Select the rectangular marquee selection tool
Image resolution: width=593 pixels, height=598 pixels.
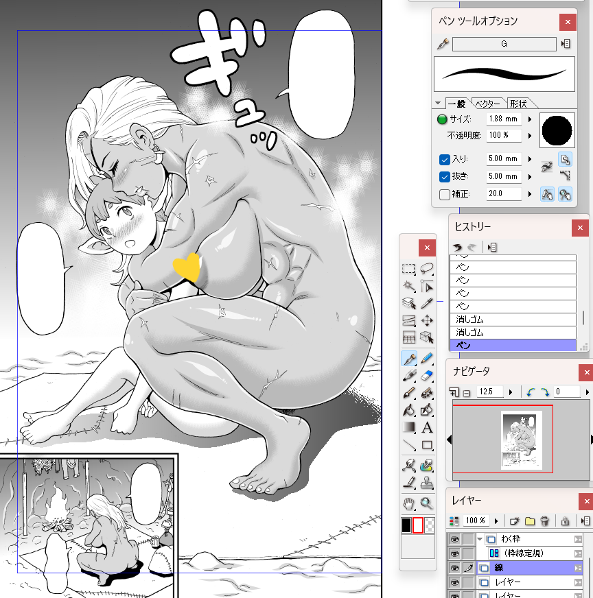click(408, 269)
